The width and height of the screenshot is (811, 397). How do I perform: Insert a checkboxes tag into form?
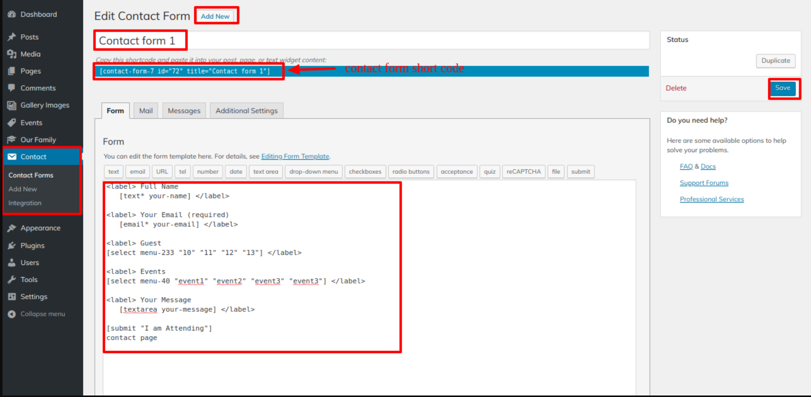pyautogui.click(x=365, y=172)
